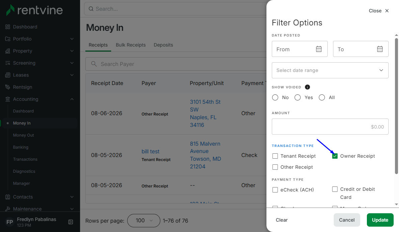Open the Accounting Dashboard submenu item
Viewport: 399px width, 232px height.
[x=23, y=111]
